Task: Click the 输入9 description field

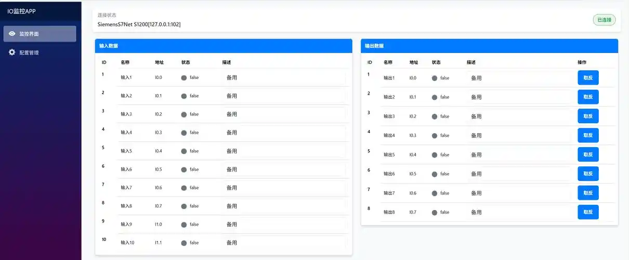Action: point(284,224)
